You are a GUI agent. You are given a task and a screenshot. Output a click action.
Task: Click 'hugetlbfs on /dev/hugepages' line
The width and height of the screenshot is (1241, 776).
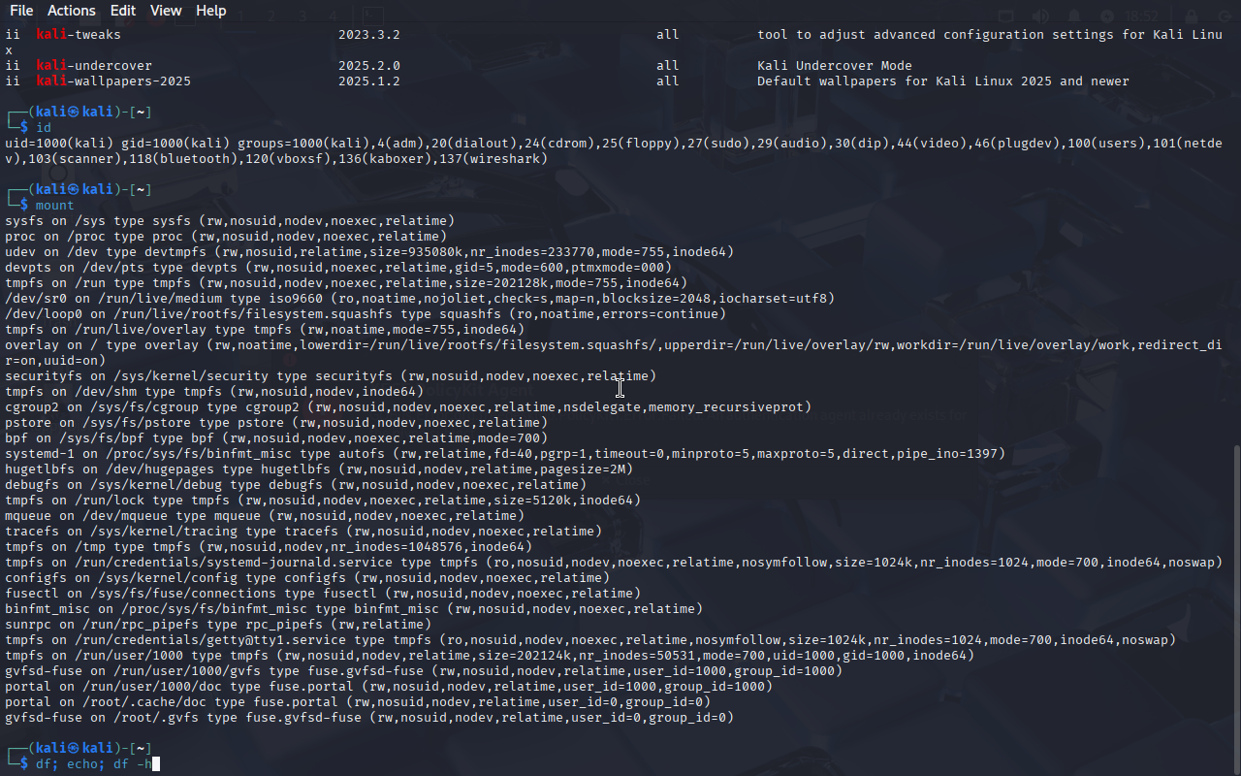[x=319, y=469]
